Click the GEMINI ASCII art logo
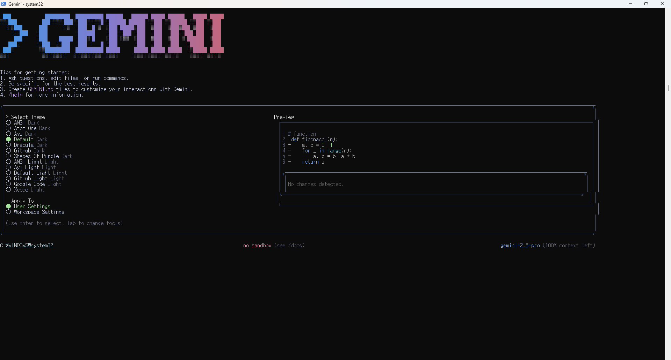This screenshot has width=671, height=360. [112, 35]
